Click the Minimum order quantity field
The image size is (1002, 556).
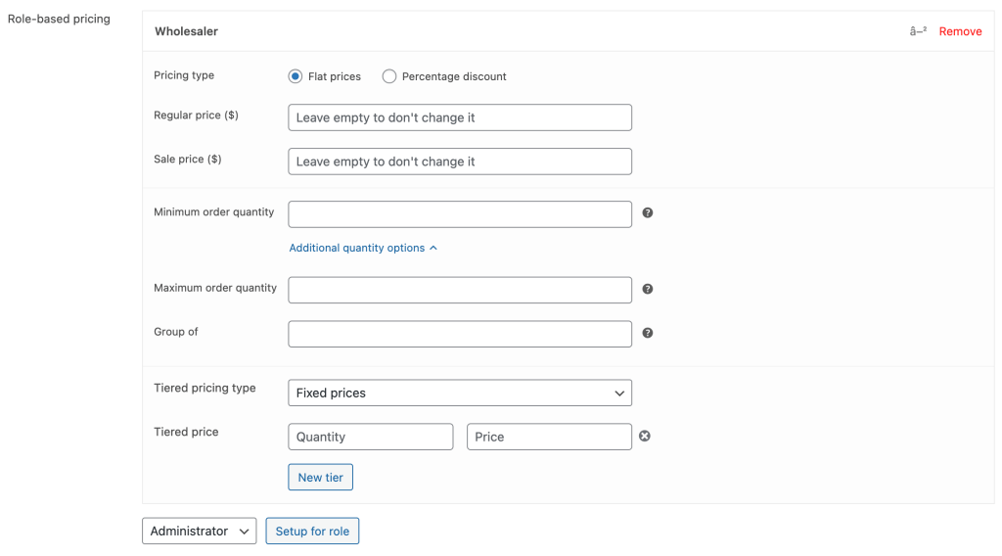460,213
